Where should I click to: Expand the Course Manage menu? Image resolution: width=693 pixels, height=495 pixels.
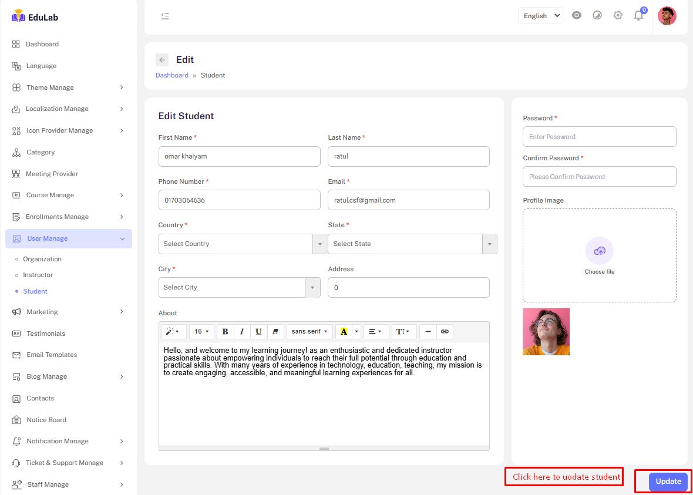click(68, 195)
